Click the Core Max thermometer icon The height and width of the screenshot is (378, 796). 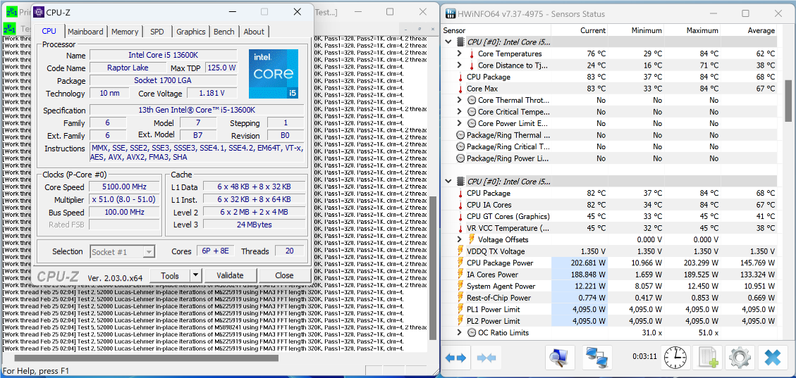[461, 89]
